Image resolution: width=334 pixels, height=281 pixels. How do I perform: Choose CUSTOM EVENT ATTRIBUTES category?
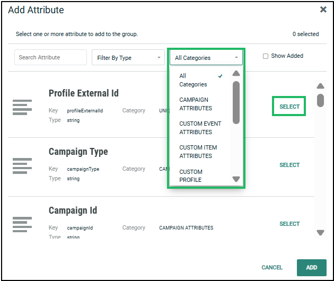point(200,128)
